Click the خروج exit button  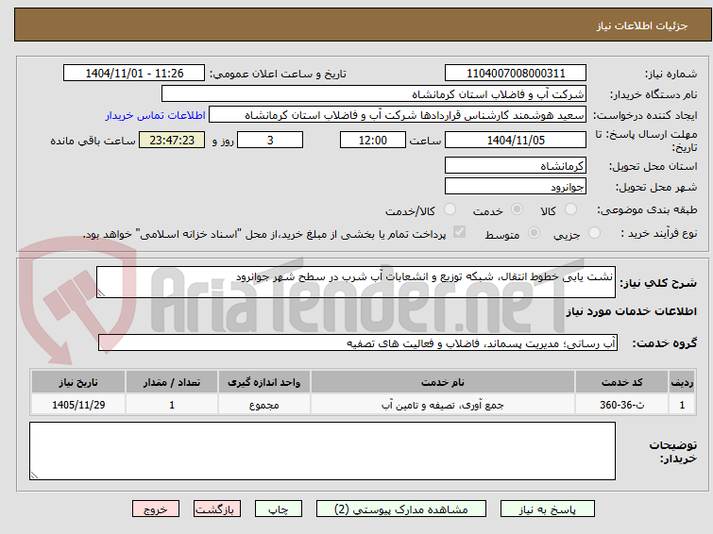(156, 509)
